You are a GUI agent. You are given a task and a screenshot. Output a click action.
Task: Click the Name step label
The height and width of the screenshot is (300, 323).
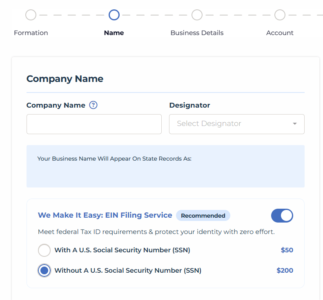coord(114,33)
